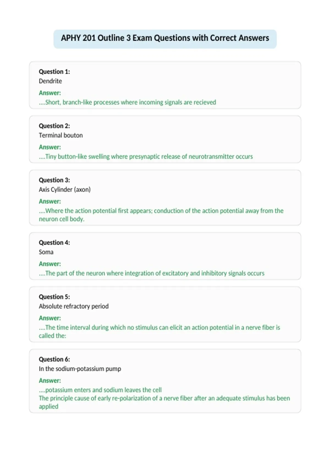The width and height of the screenshot is (330, 467).
Task: Click the answer about integration of excitatory signals
Action: 152,273
